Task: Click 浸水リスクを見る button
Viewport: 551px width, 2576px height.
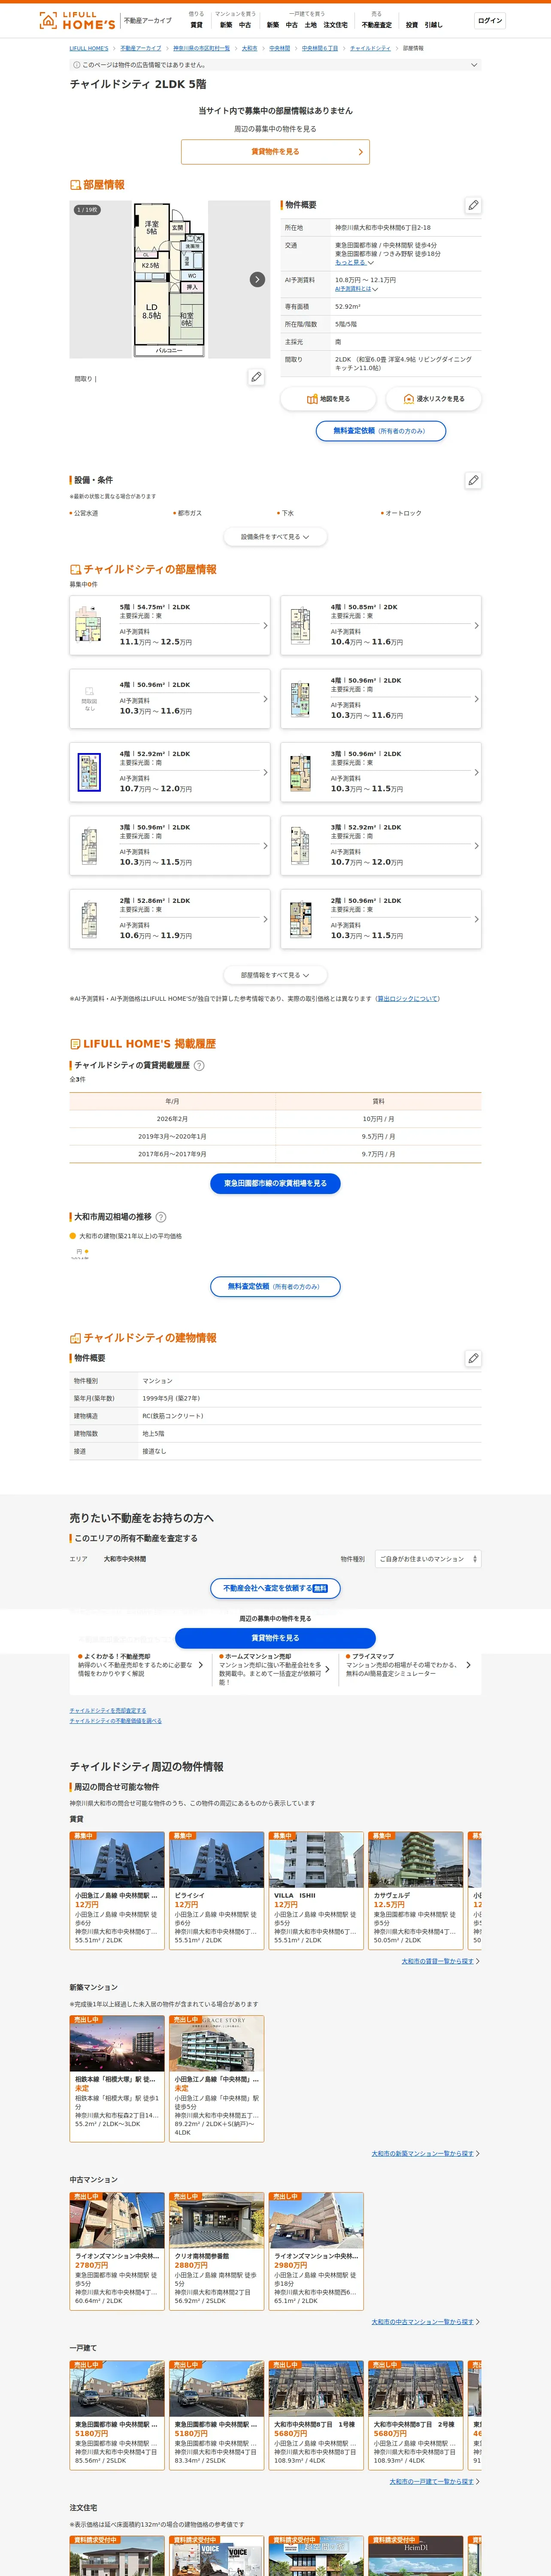Action: click(x=433, y=399)
